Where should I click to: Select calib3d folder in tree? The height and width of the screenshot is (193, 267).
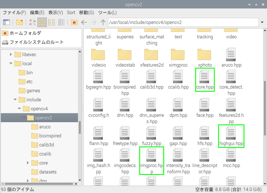[43, 145]
